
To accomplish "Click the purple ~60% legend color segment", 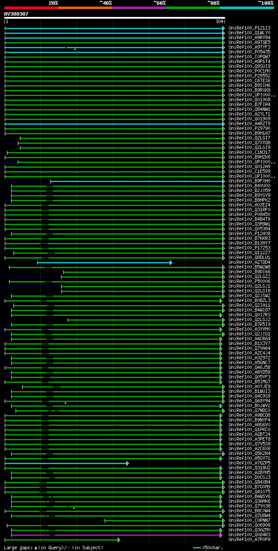I will click(139, 7).
